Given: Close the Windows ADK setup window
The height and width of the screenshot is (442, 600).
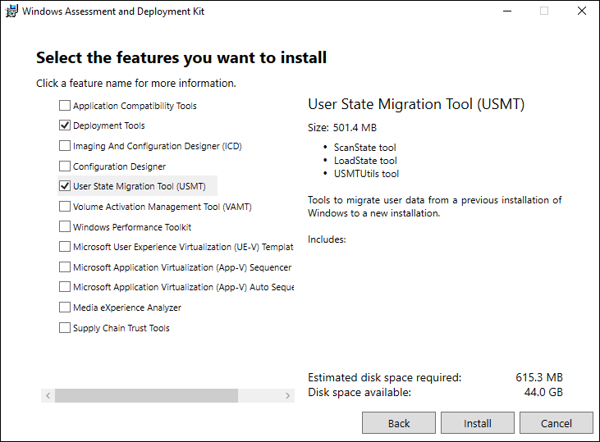Looking at the screenshot, I should 580,11.
